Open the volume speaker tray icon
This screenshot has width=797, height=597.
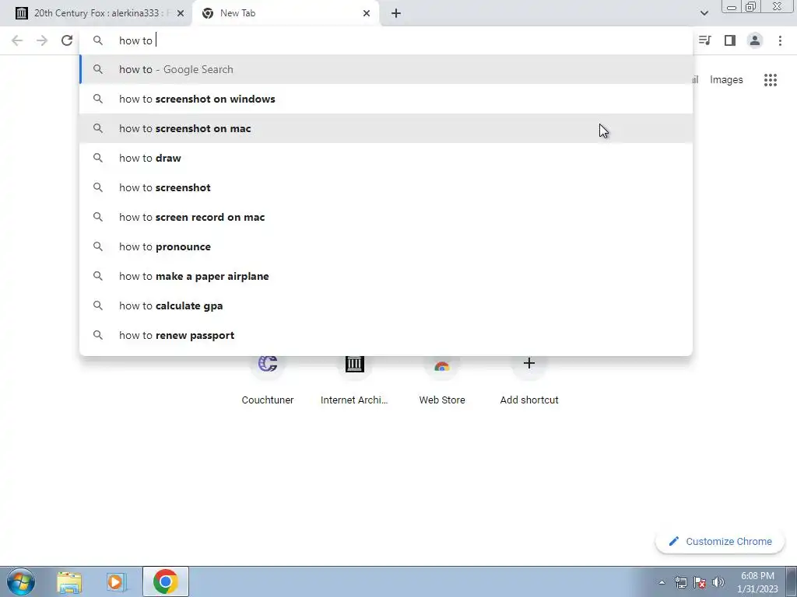[x=718, y=582]
